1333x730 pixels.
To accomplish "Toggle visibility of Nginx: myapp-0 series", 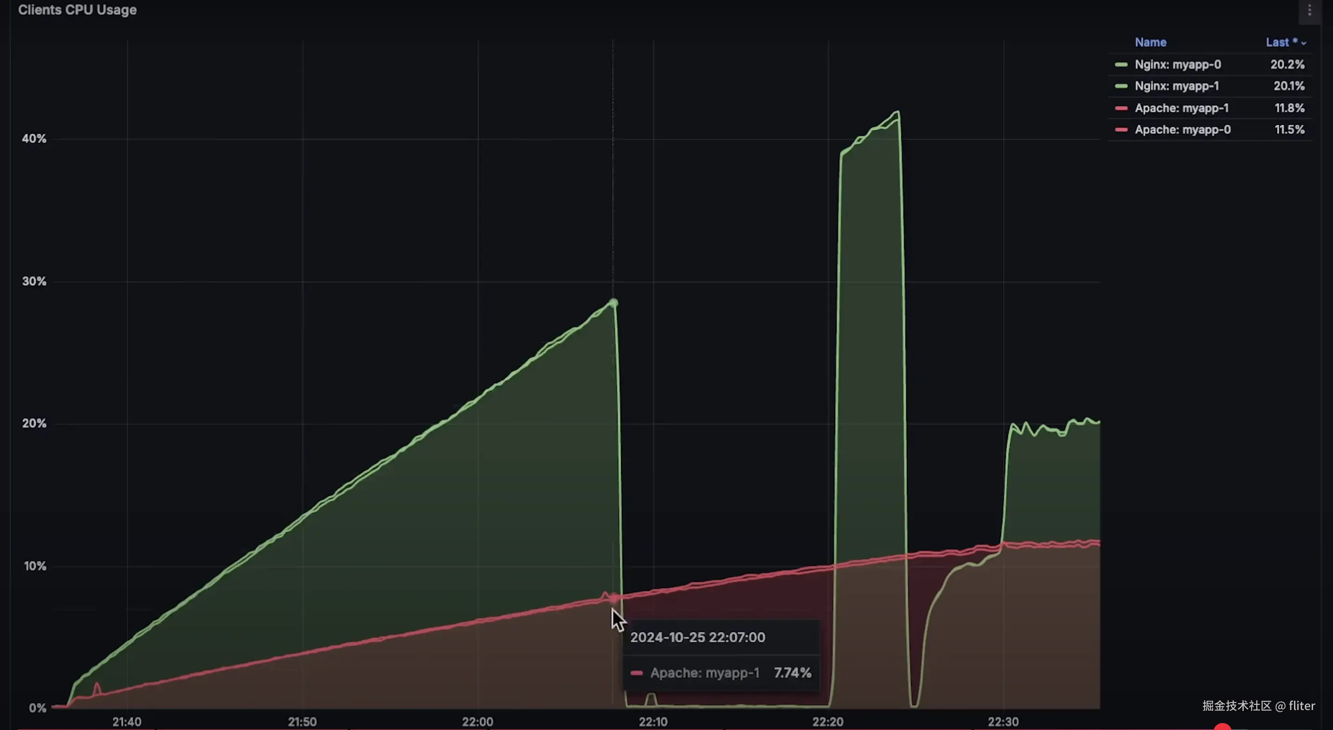I will (x=1178, y=65).
